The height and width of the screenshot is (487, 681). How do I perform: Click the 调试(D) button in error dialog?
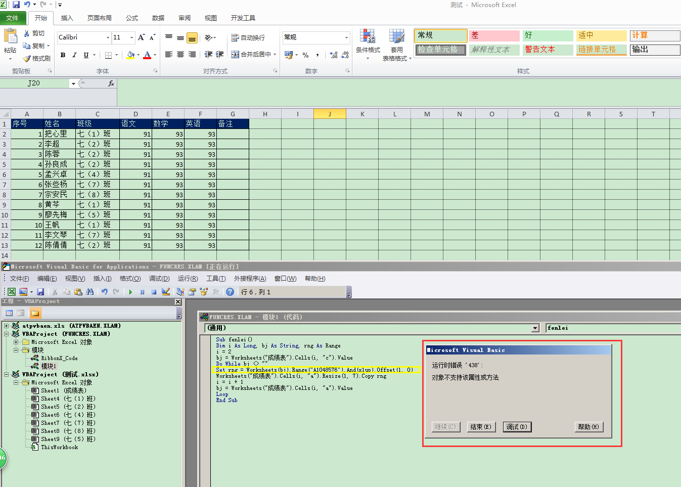pos(517,427)
